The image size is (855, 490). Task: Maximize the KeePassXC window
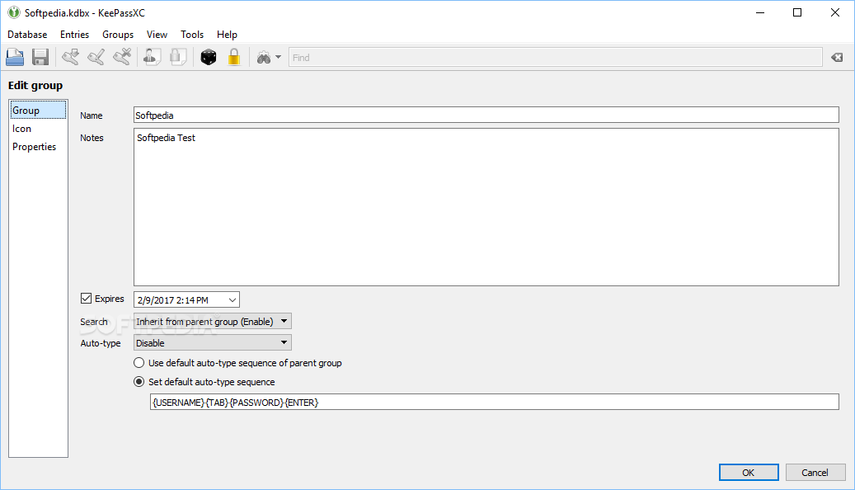(x=797, y=12)
